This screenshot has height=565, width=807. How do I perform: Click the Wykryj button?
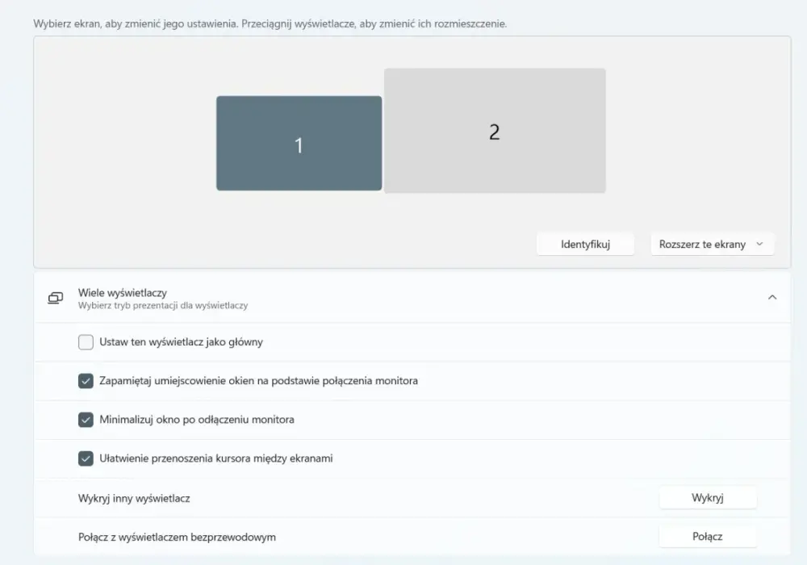pyautogui.click(x=708, y=497)
